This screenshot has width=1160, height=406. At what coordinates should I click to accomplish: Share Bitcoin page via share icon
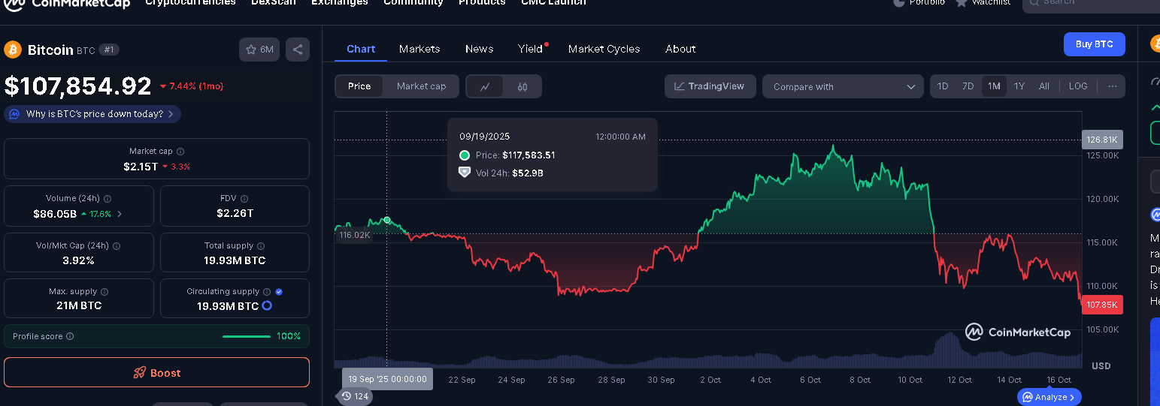coord(298,50)
